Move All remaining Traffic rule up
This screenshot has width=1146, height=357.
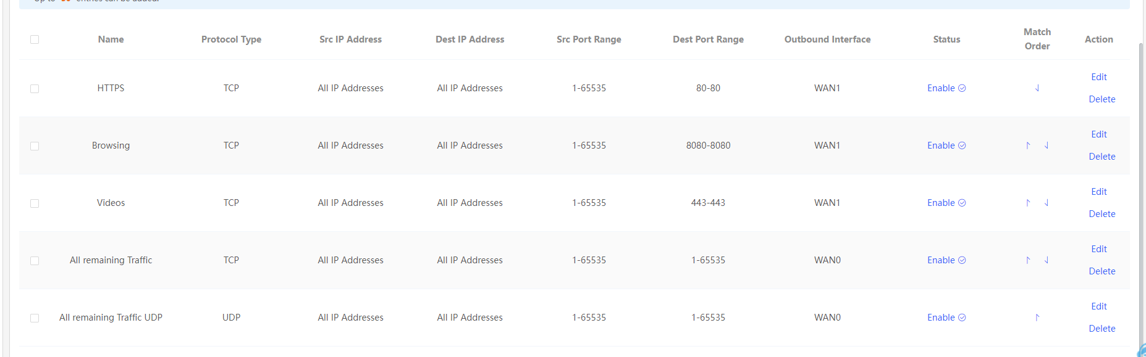[1028, 260]
